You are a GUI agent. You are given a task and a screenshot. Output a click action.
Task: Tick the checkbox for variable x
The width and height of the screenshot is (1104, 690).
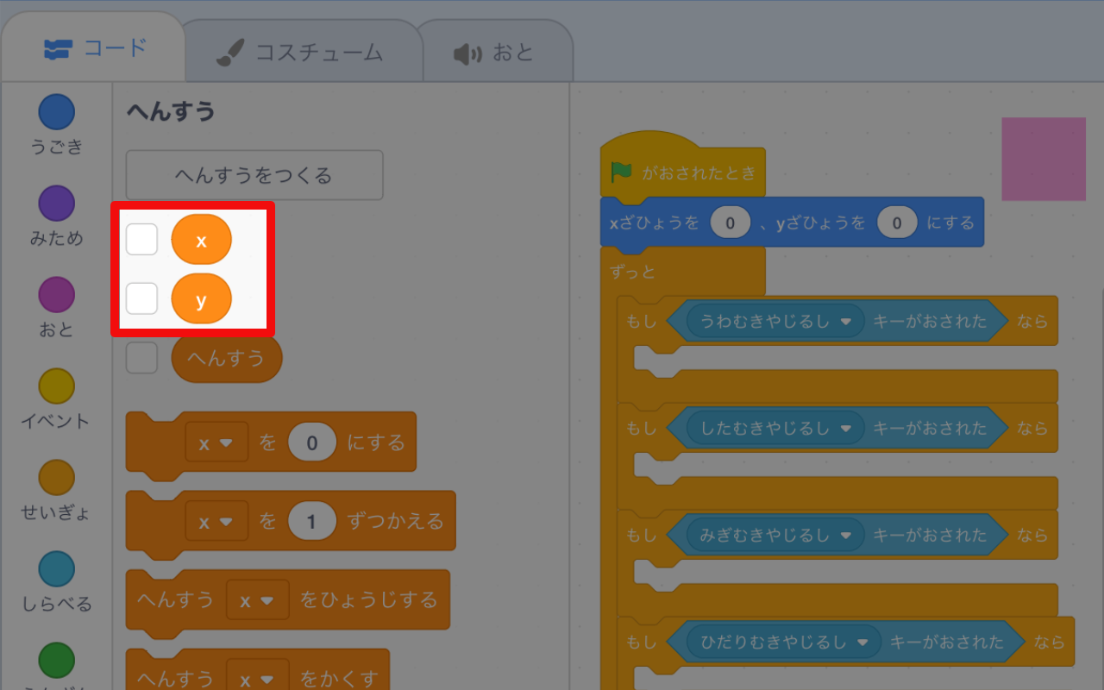coord(142,239)
